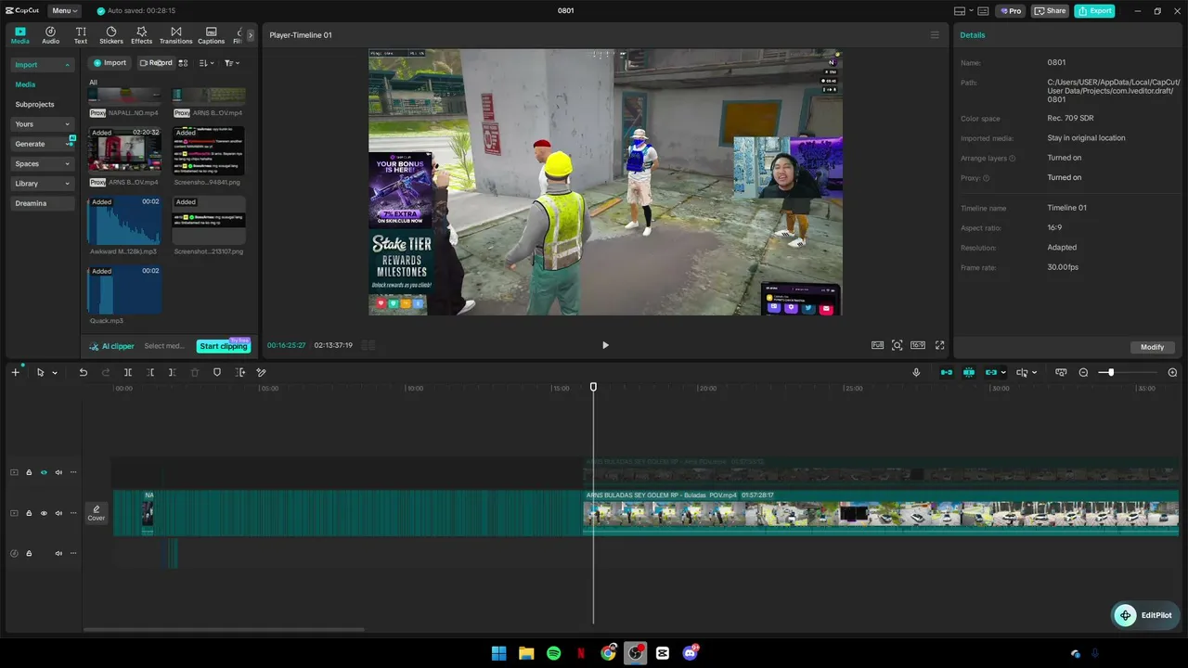The image size is (1188, 668).
Task: Play the video preview
Action: coord(605,345)
